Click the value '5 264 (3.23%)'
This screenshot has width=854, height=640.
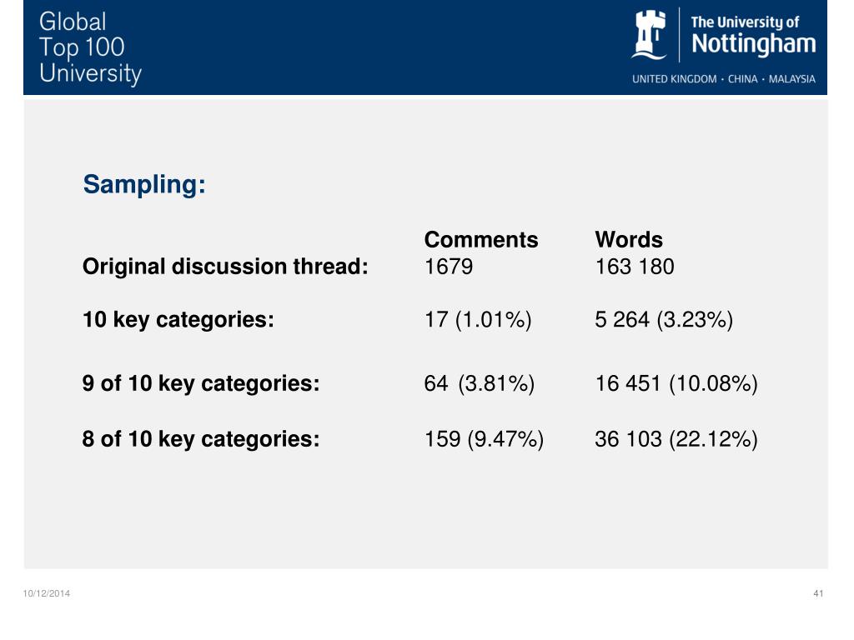(664, 320)
